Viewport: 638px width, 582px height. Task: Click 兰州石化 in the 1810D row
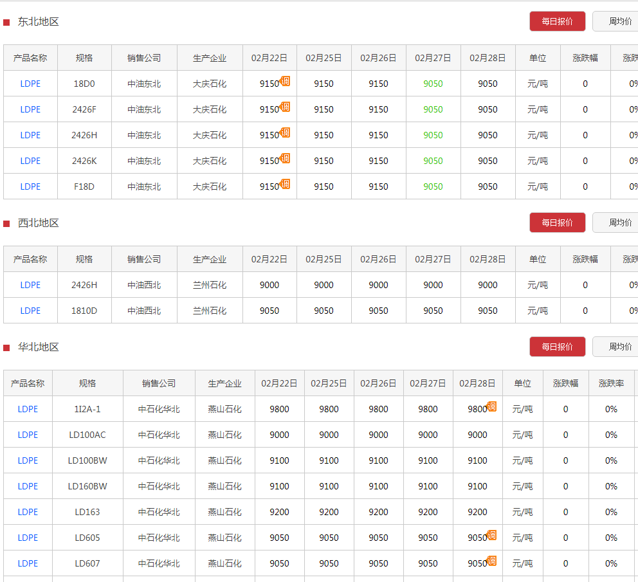coord(210,311)
